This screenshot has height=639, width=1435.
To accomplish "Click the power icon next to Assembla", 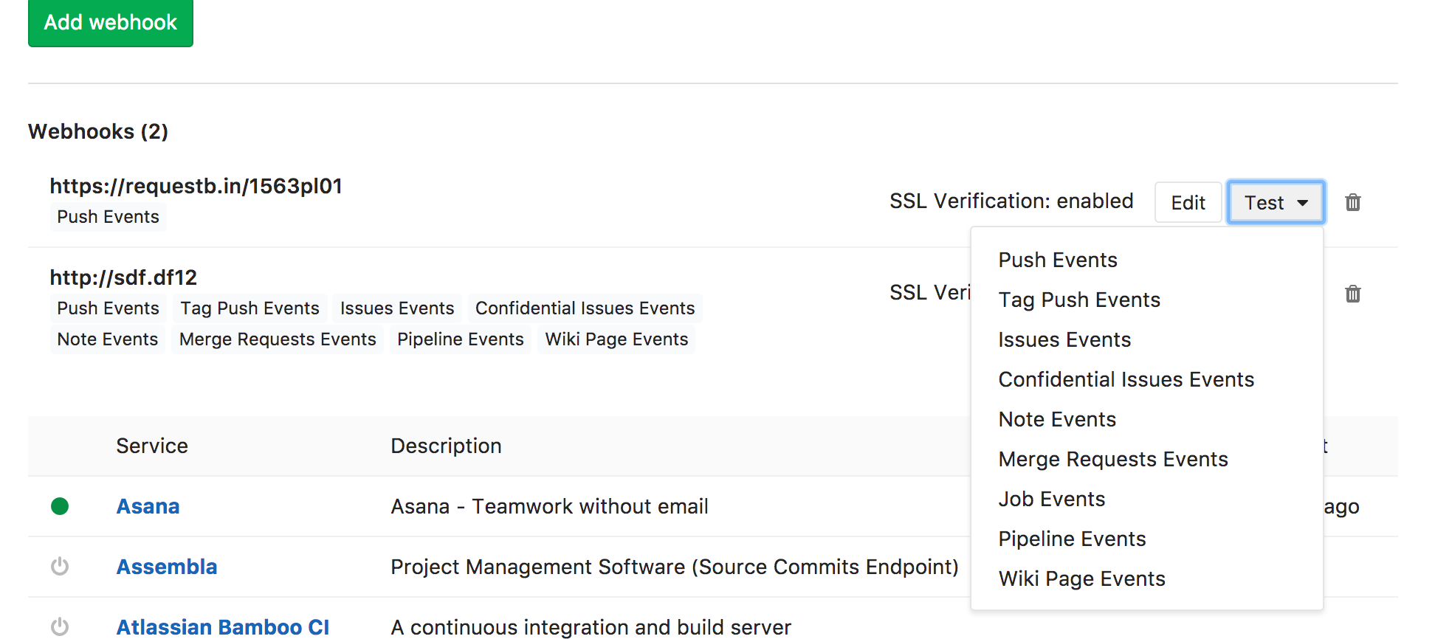I will [x=60, y=567].
